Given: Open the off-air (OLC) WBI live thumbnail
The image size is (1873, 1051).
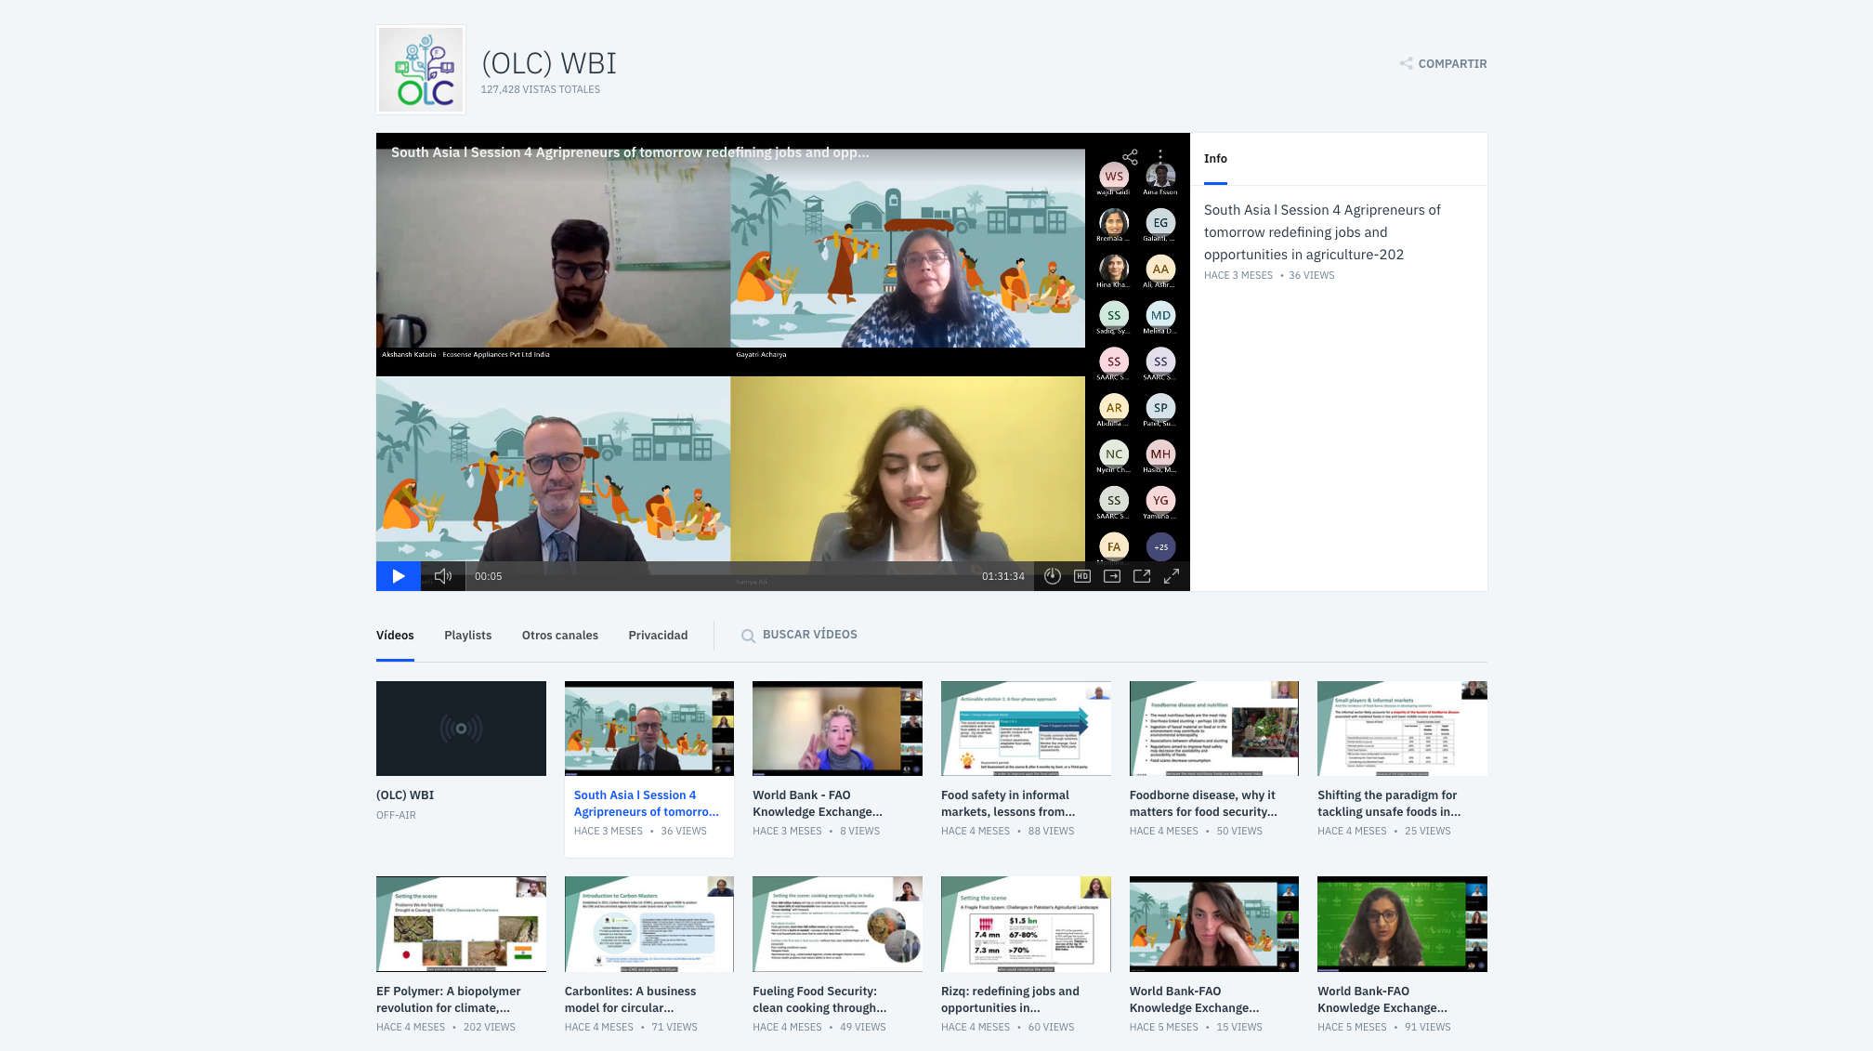Looking at the screenshot, I should (x=461, y=729).
